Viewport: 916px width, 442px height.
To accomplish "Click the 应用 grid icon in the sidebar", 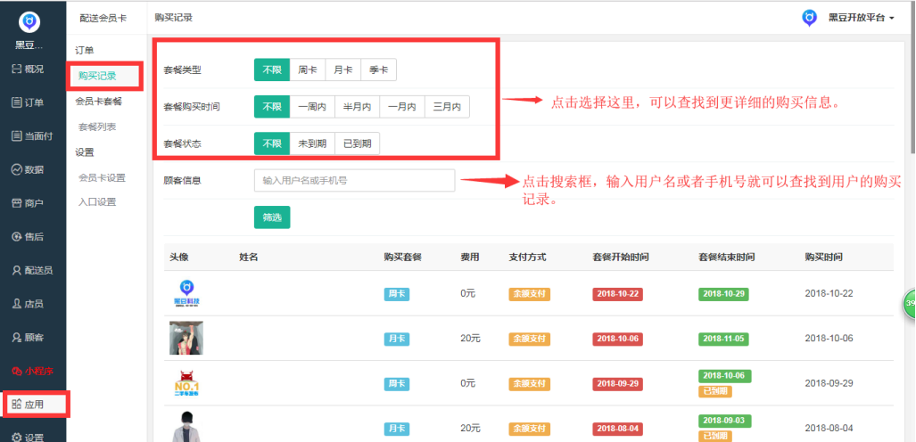I will [x=16, y=404].
